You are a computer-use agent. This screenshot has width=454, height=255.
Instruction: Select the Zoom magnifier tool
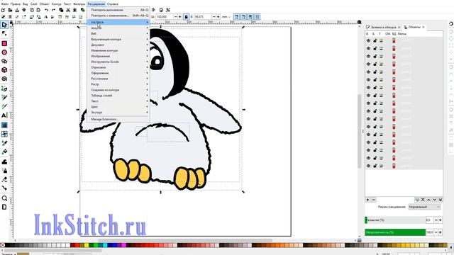4,198
